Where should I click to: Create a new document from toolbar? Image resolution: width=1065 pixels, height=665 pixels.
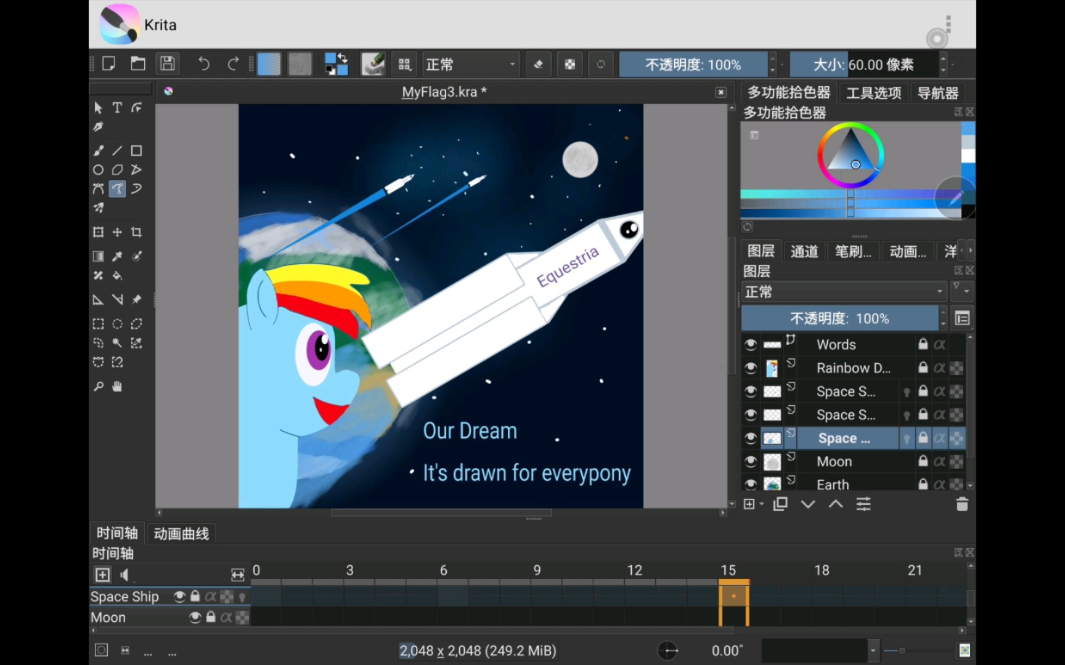108,64
